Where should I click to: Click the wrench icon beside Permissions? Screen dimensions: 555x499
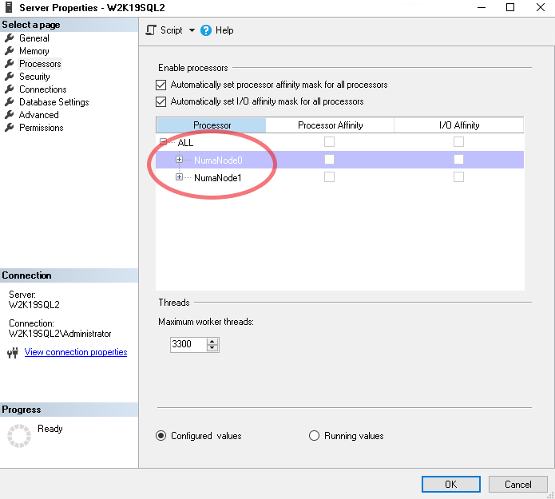point(10,127)
